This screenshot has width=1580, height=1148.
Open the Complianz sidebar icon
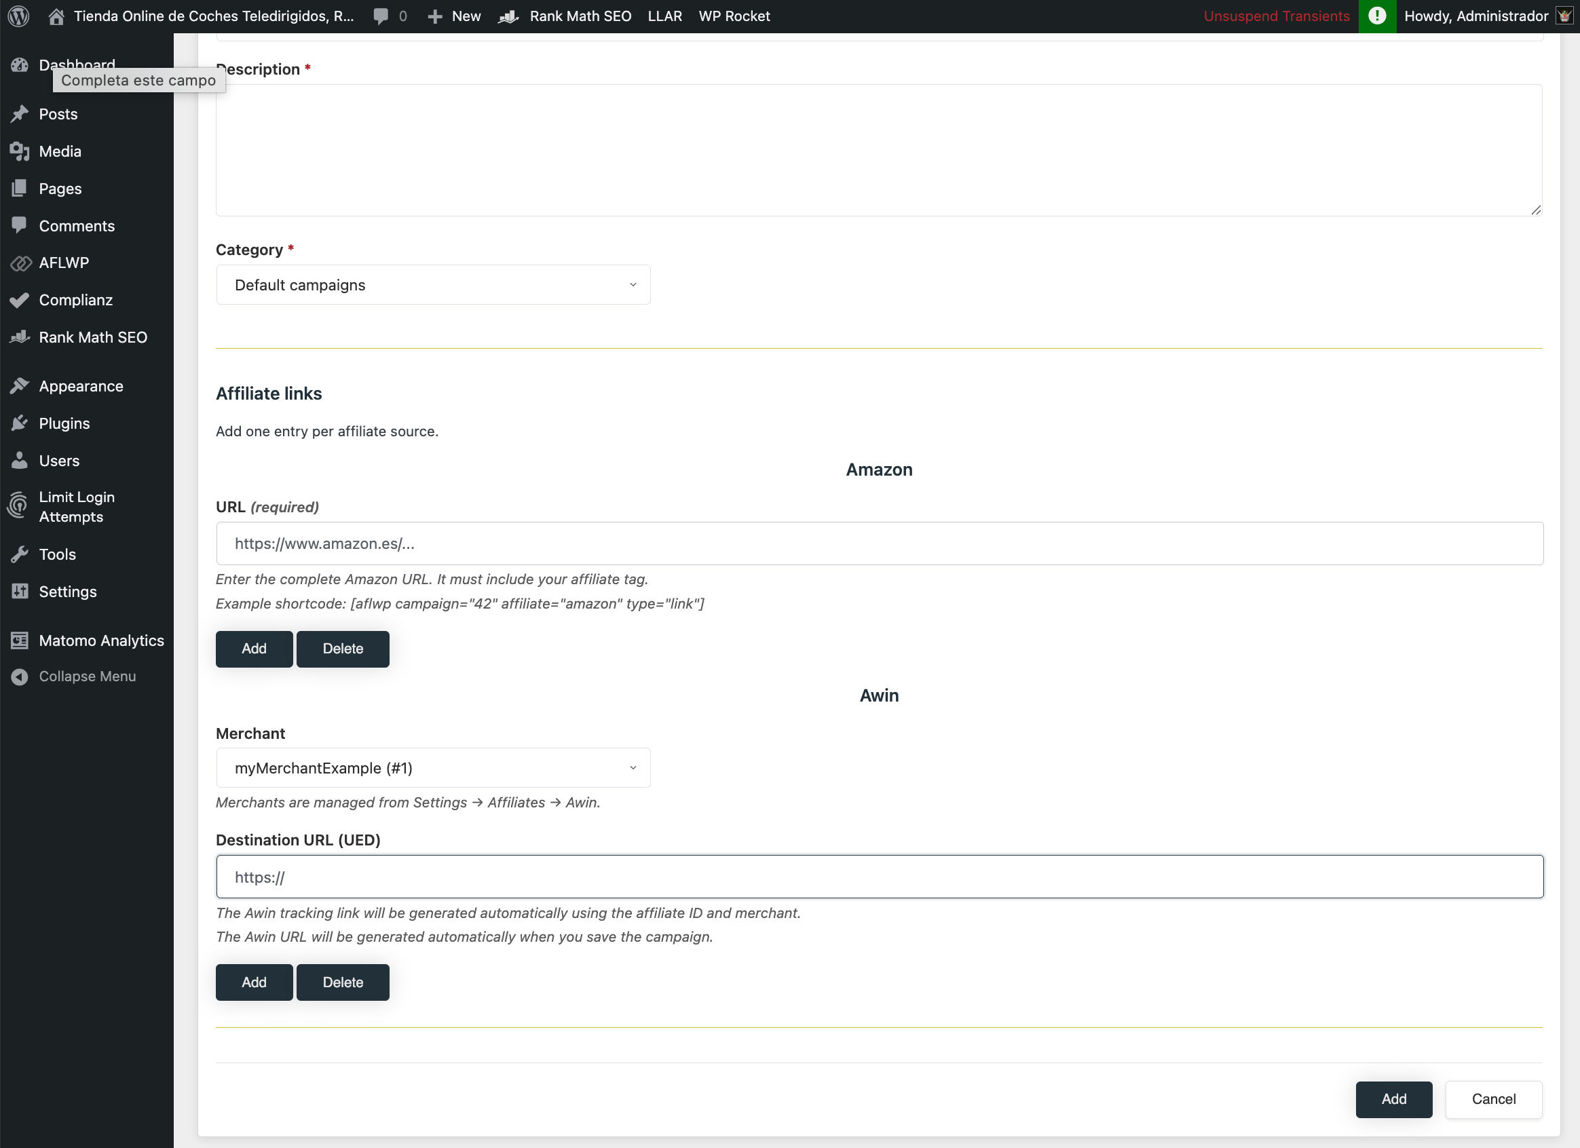pos(75,299)
